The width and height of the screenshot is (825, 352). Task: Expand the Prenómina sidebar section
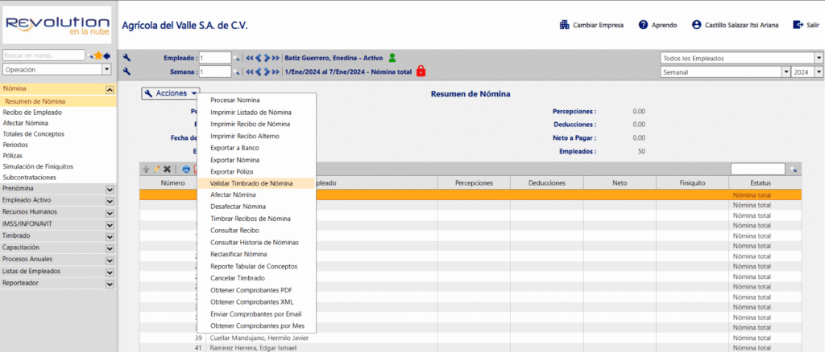coord(110,188)
